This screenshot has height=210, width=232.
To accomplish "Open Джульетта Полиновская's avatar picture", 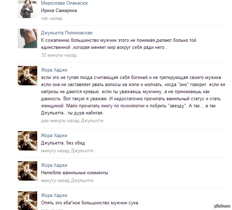I will [27, 38].
